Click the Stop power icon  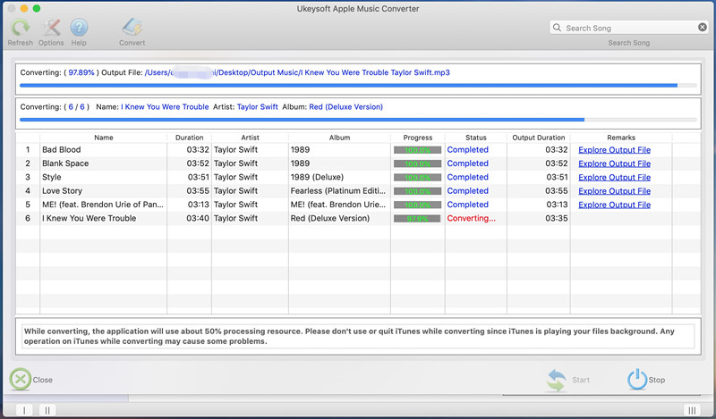coord(636,380)
